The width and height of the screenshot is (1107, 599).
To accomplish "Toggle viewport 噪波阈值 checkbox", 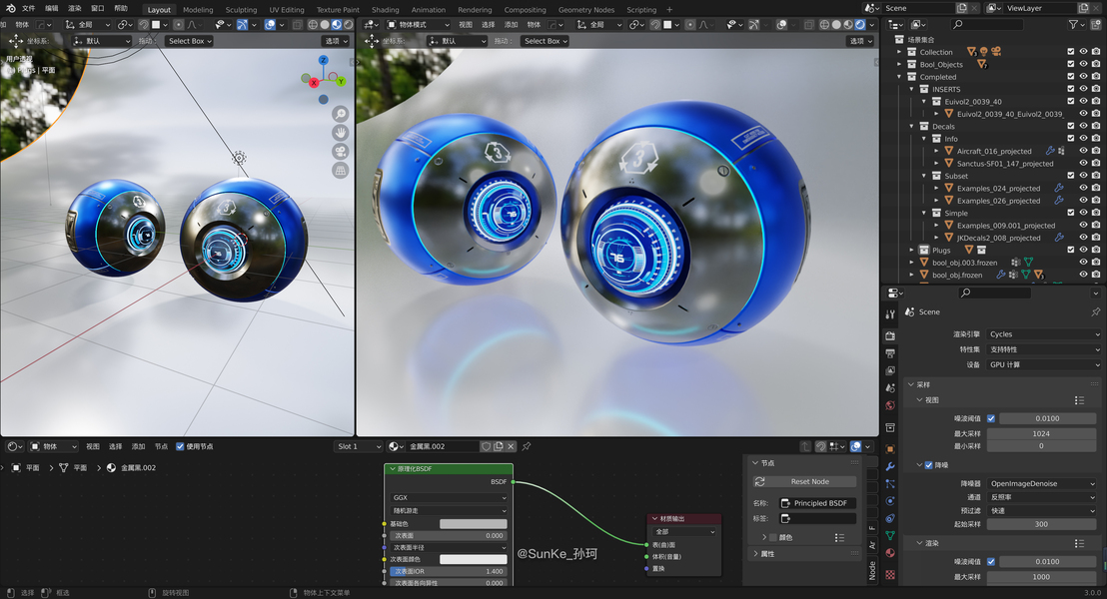I will pos(991,418).
